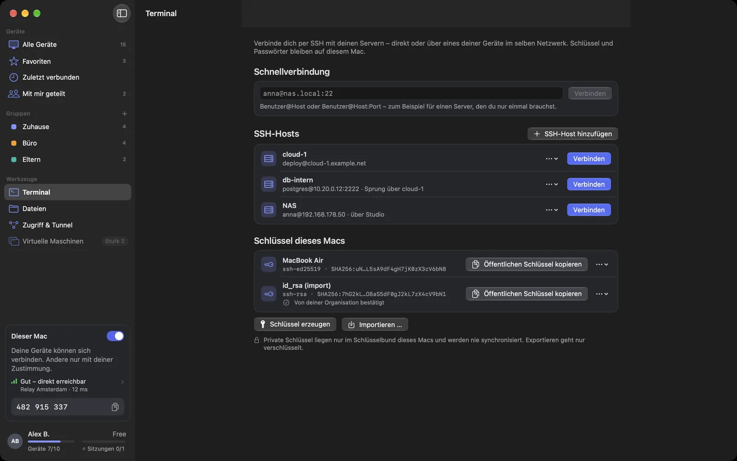Click the AB user avatar
737x461 pixels.
[x=15, y=441]
